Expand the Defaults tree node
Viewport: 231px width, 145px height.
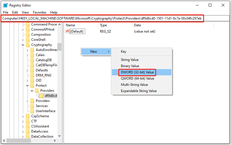tap(28, 71)
